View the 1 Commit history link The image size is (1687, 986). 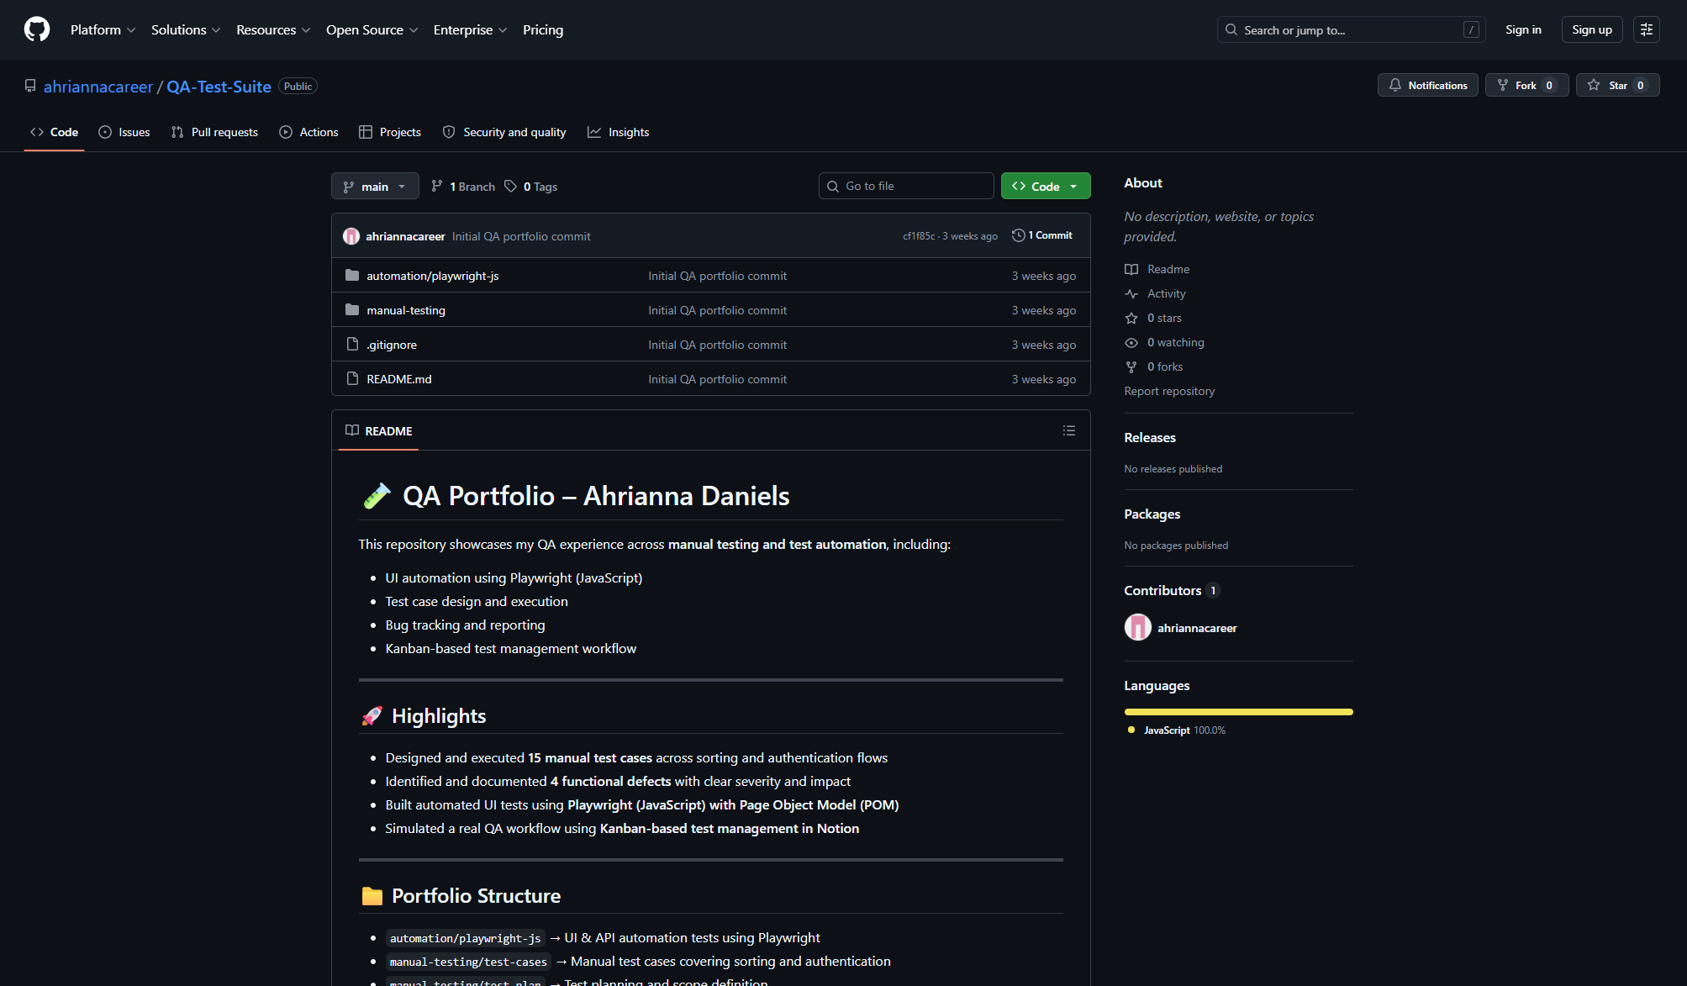pyautogui.click(x=1042, y=235)
